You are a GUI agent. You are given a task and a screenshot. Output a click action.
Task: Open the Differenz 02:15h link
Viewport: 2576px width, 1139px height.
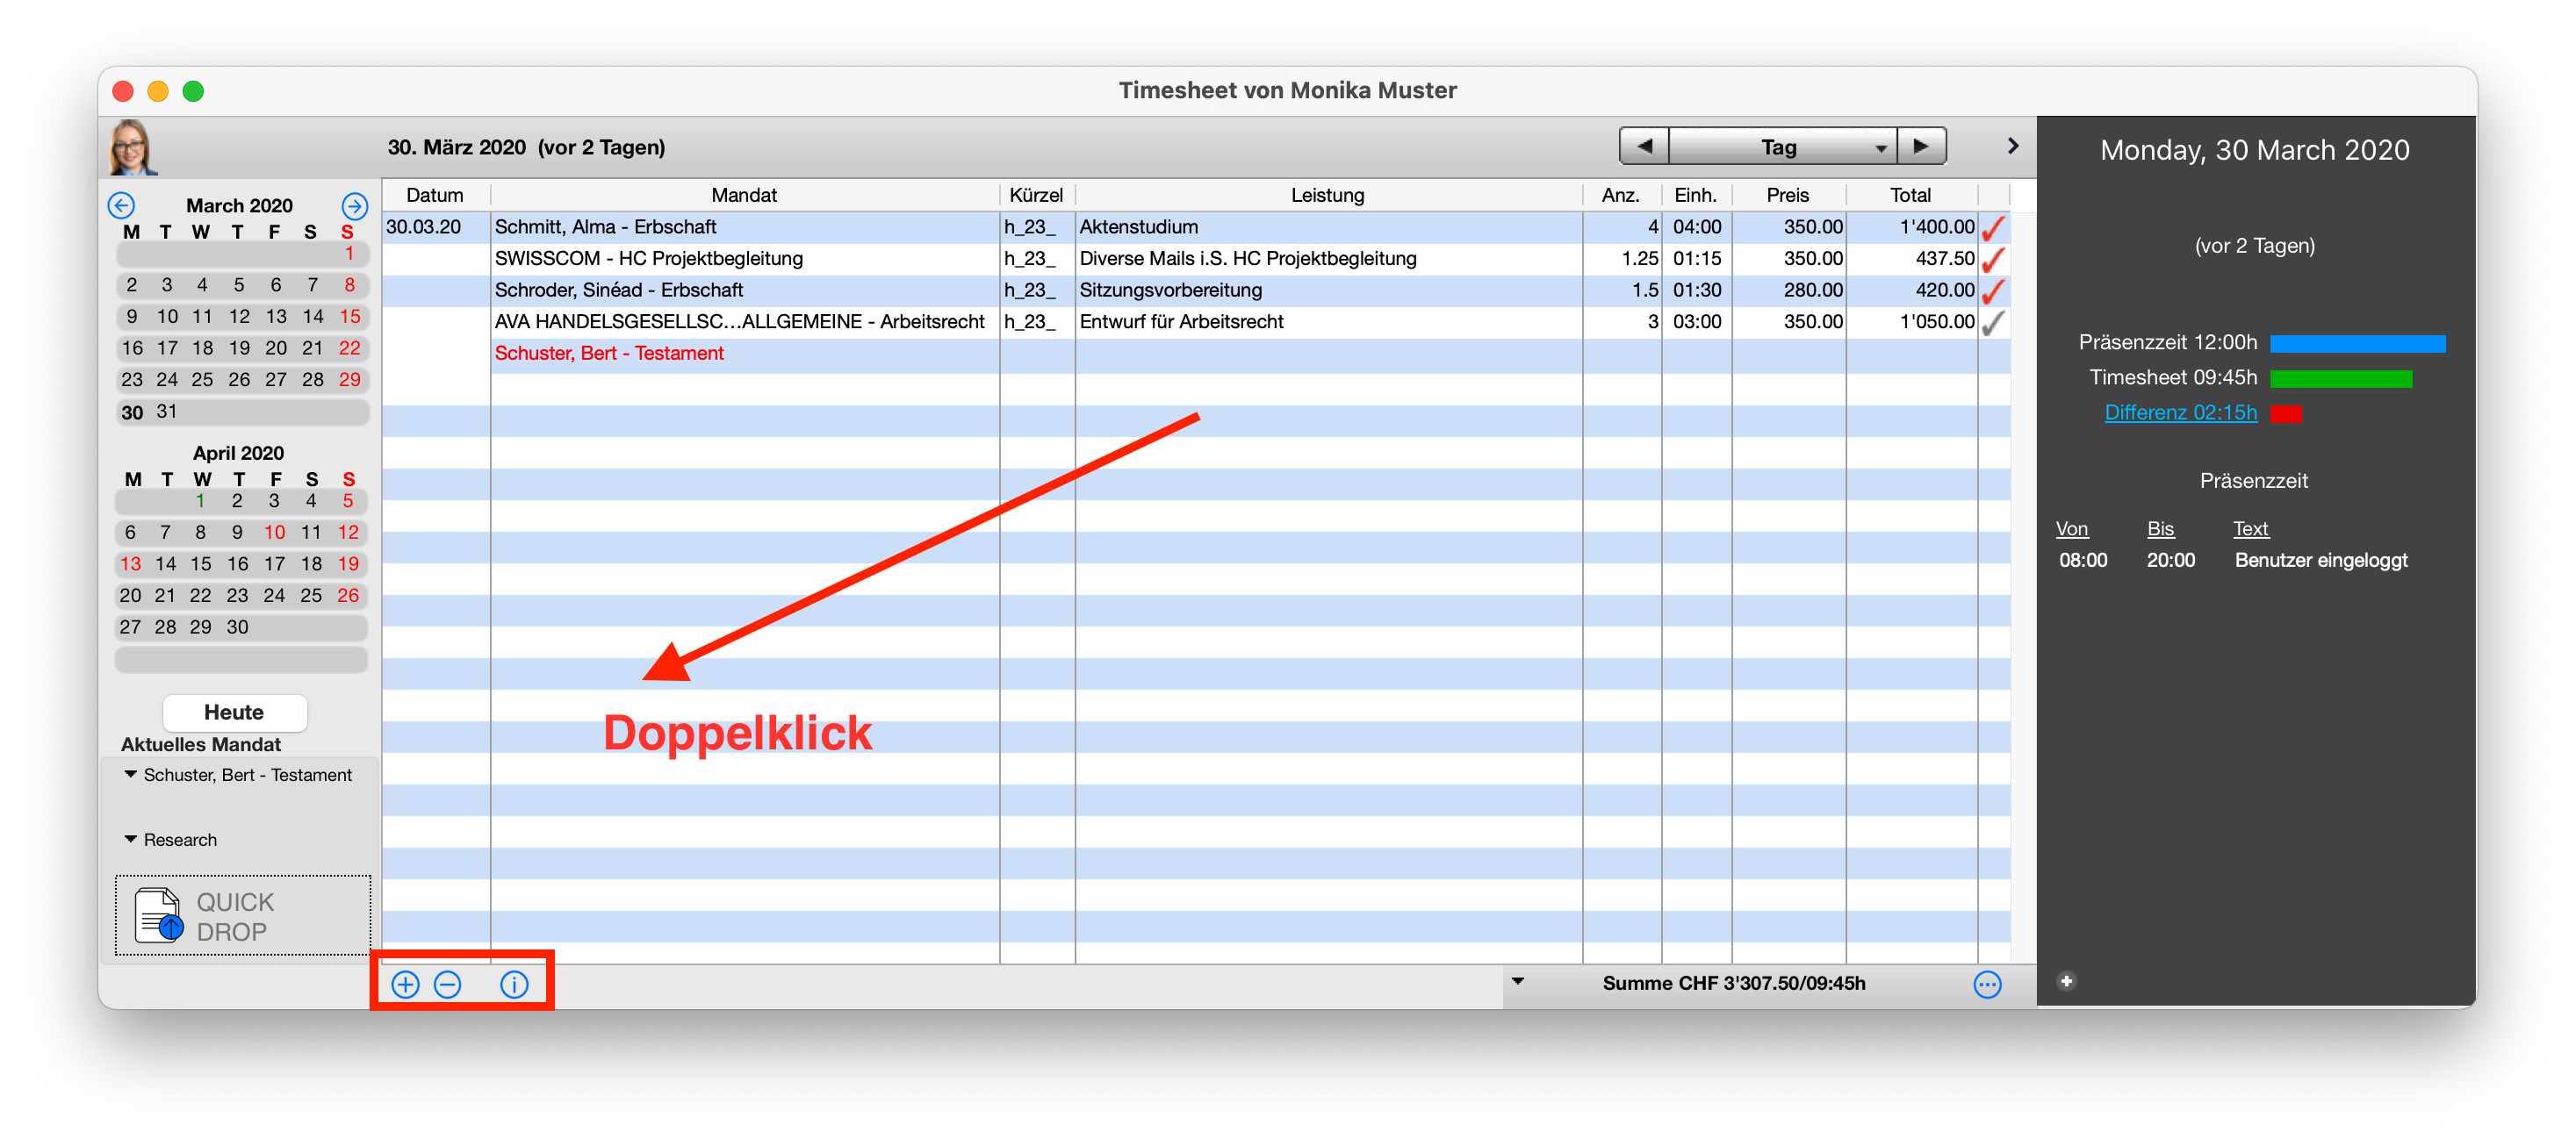[2180, 412]
